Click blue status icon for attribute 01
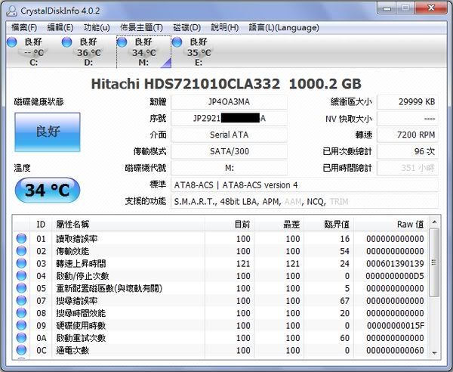The width and height of the screenshot is (453, 372). tap(21, 239)
